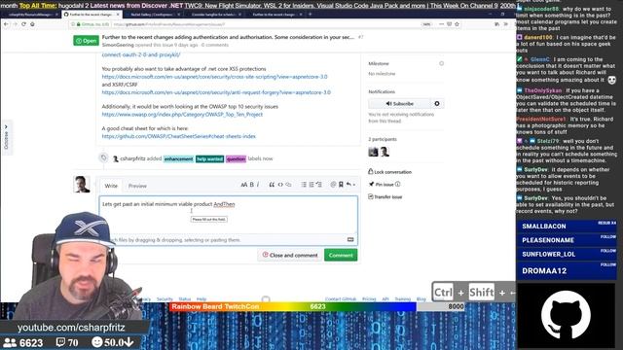This screenshot has width=623, height=350.
Task: Reload the page with the refresh icon
Action: (x=23, y=24)
